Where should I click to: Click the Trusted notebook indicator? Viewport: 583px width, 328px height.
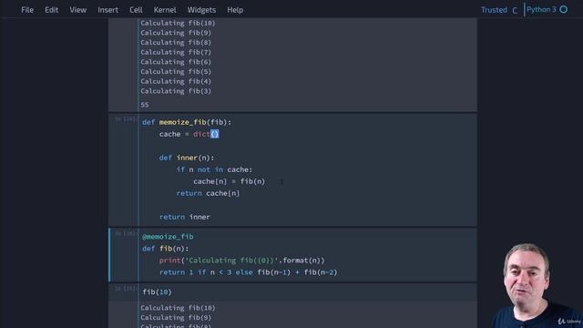pyautogui.click(x=494, y=10)
